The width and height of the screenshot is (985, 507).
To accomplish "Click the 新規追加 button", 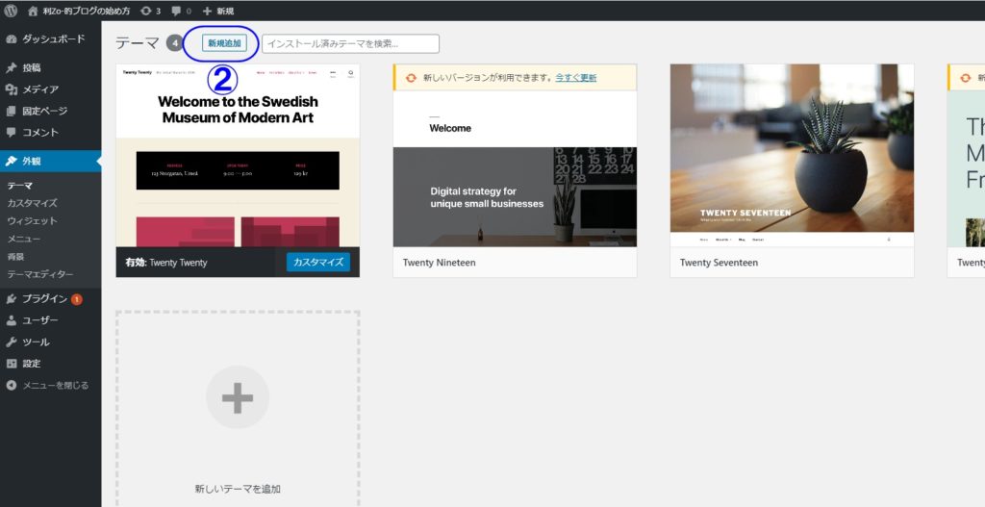I will (x=225, y=43).
